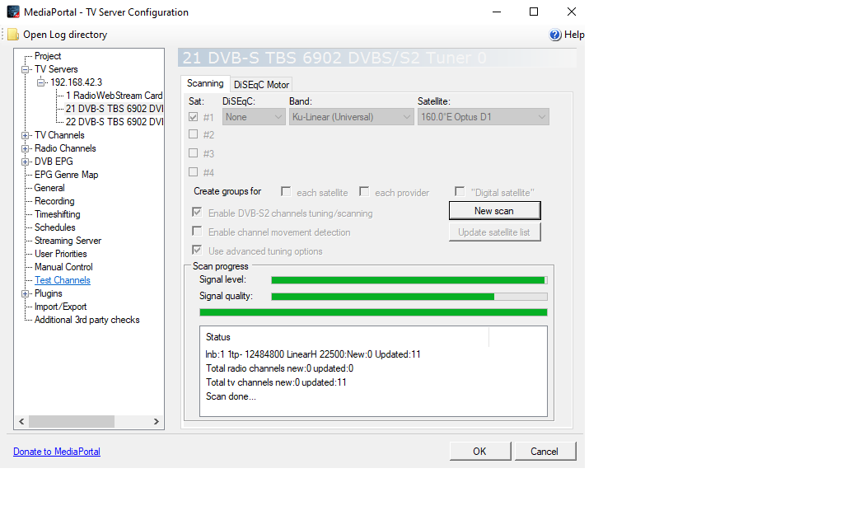Viewport: 846px width, 506px height.
Task: Switch to the DiSEqC Motor tab
Action: pyautogui.click(x=261, y=85)
